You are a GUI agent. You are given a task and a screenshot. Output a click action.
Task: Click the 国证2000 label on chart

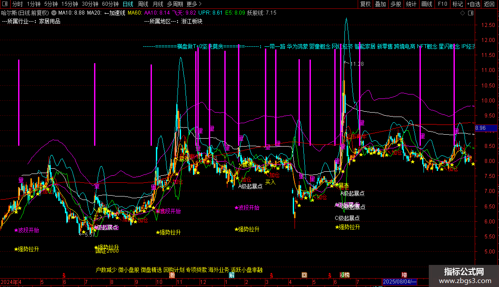tap(107, 251)
